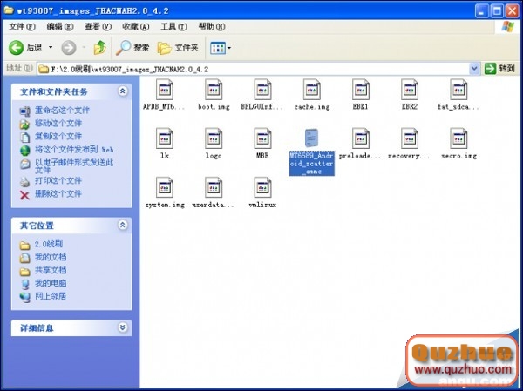
Task: Minimize the explorer window
Action: pos(481,11)
